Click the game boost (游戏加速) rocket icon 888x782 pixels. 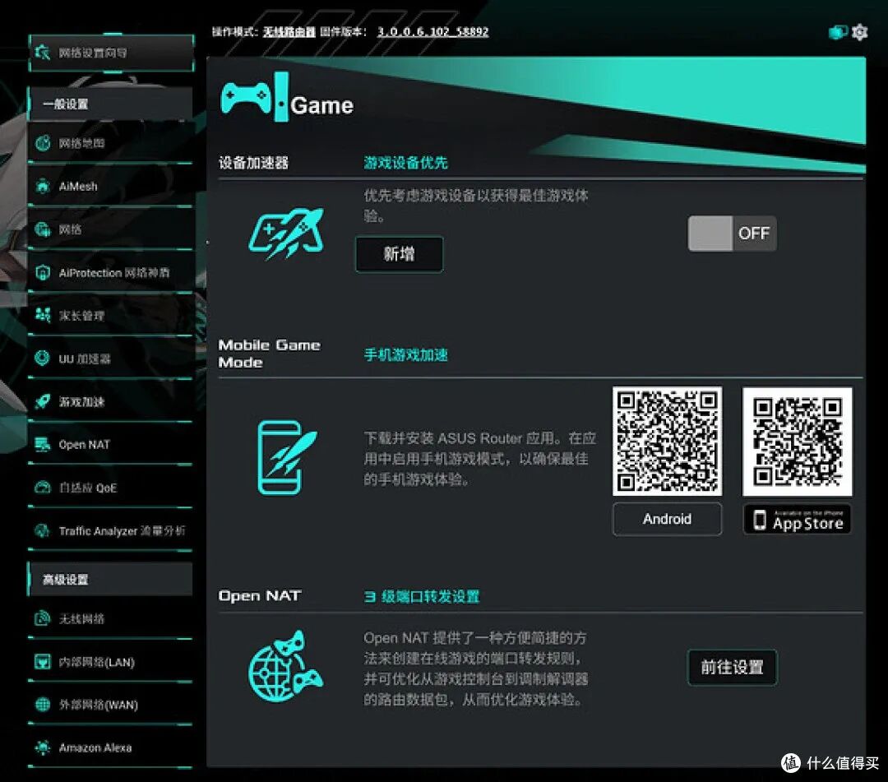click(43, 401)
